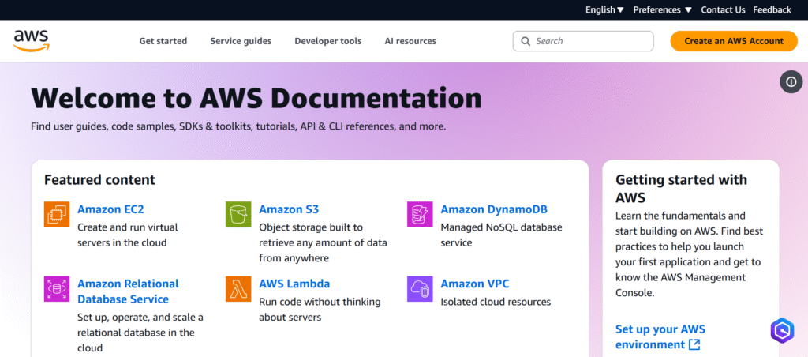Open the AWS Lambda documentation link
The image size is (808, 357).
[294, 284]
